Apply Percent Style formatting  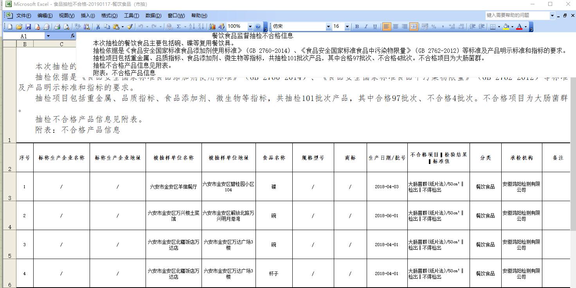click(x=434, y=27)
